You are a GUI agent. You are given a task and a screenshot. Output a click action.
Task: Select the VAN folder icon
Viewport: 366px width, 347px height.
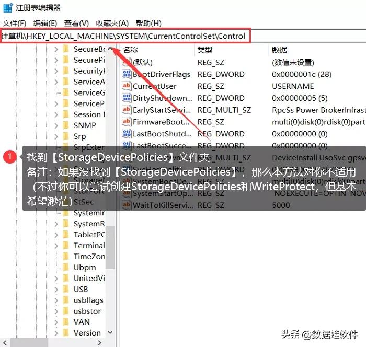(x=66, y=322)
